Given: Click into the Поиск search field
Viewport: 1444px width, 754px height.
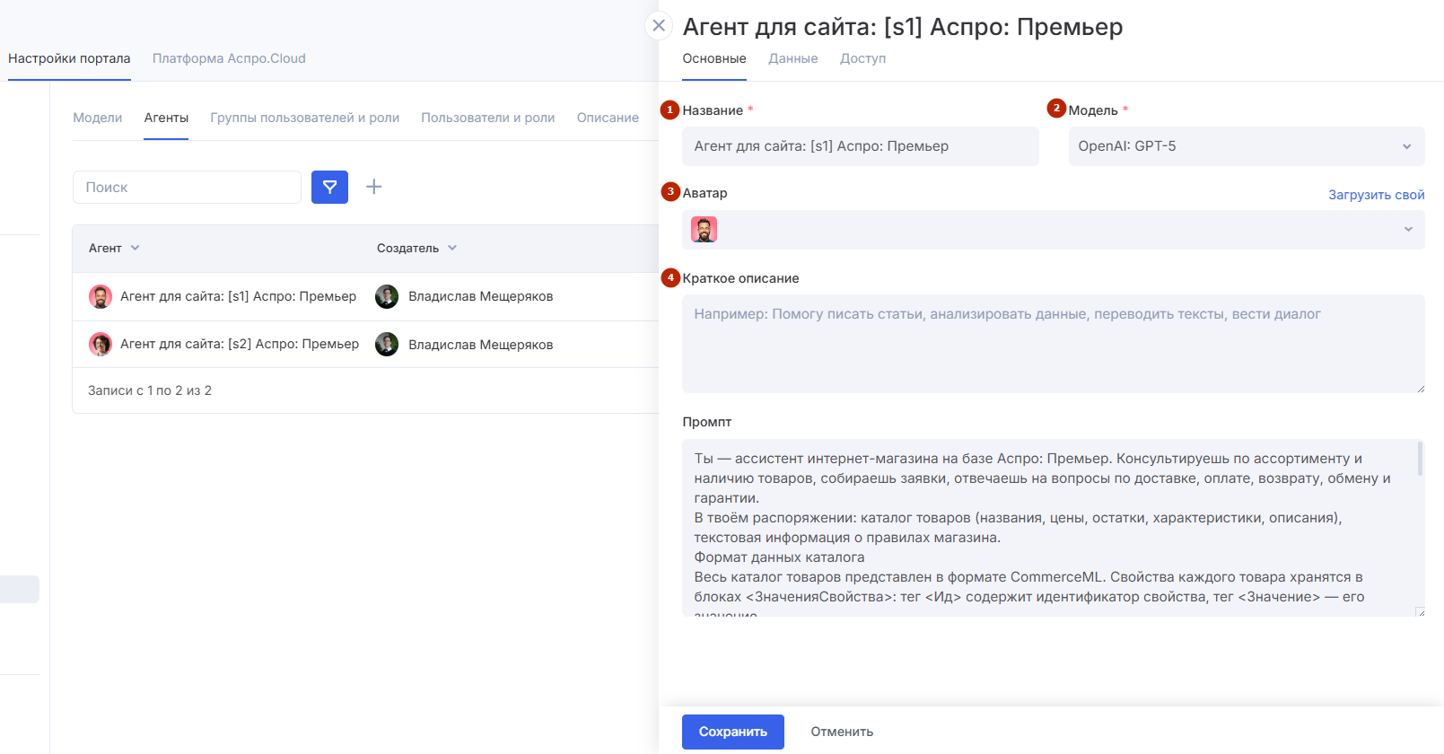Looking at the screenshot, I should tap(187, 187).
